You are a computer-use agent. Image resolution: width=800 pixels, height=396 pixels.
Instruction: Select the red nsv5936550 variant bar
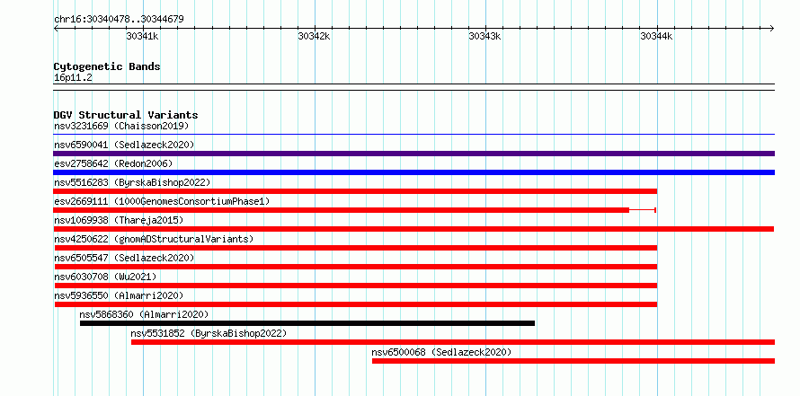coord(356,304)
